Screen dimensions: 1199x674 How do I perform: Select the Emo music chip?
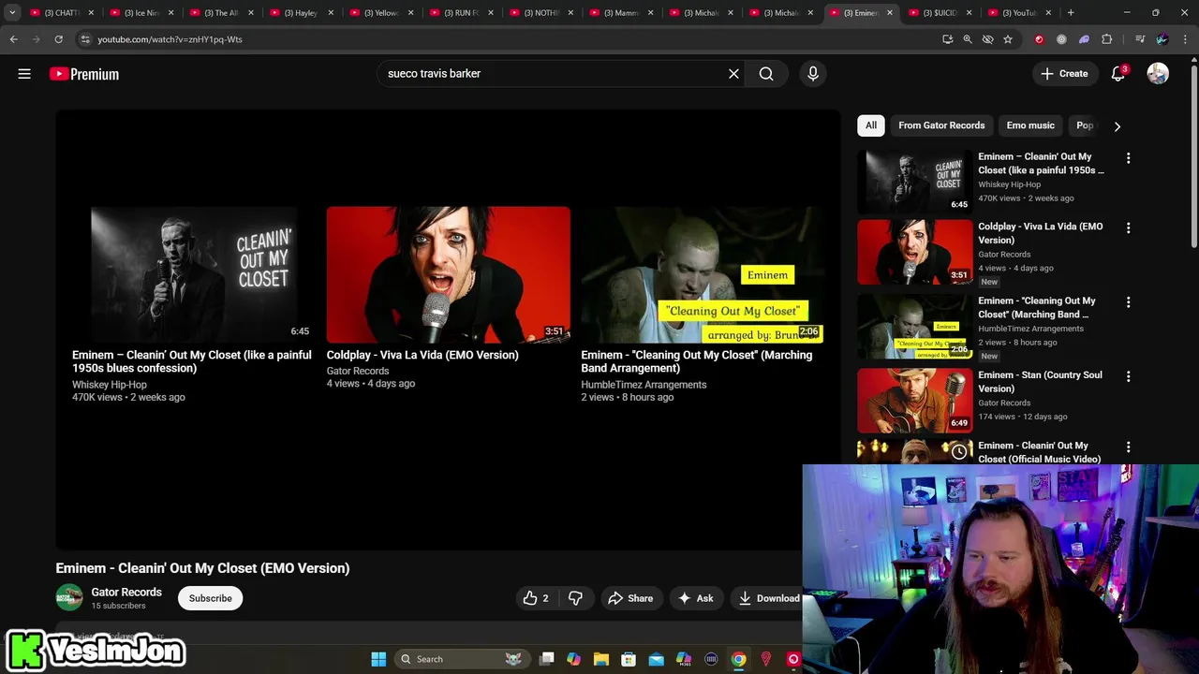[1030, 125]
